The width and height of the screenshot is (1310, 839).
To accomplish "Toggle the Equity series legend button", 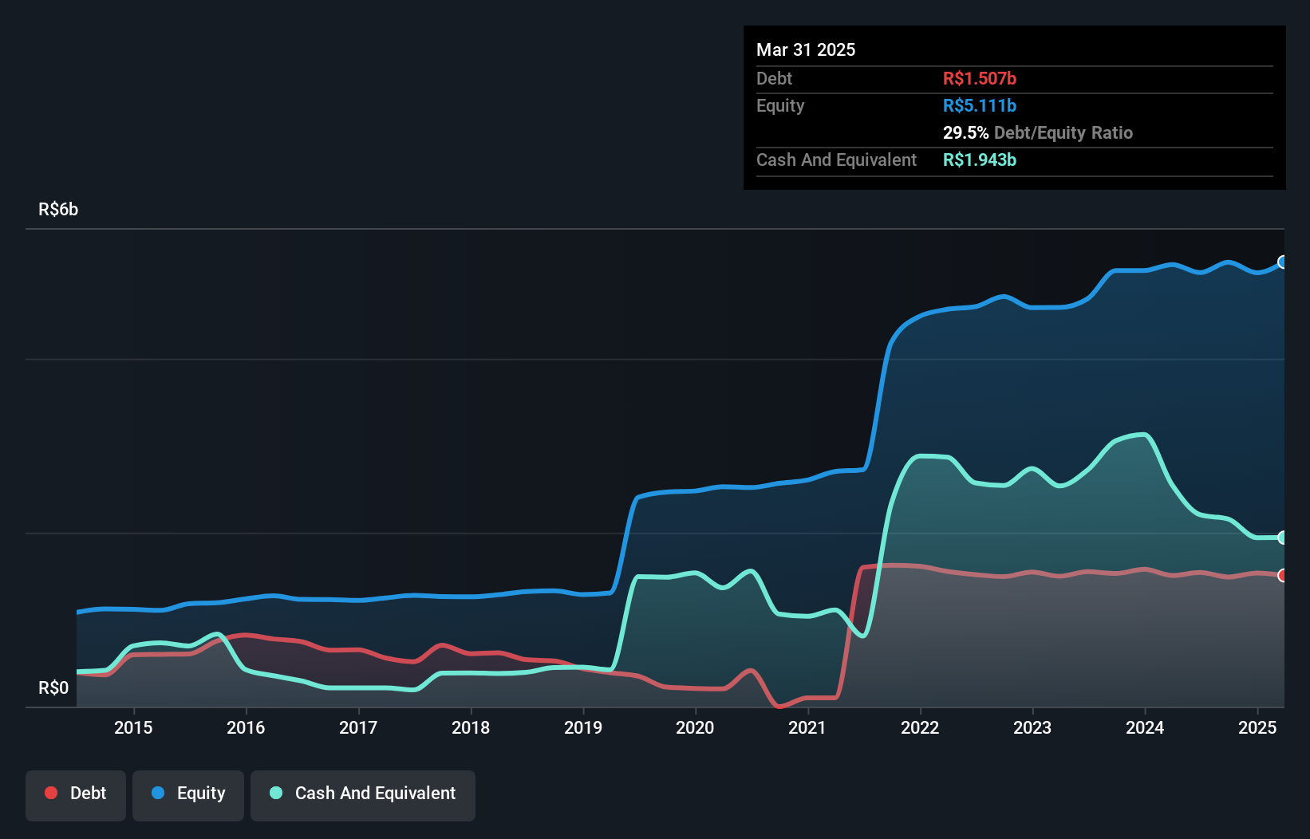I will click(188, 795).
